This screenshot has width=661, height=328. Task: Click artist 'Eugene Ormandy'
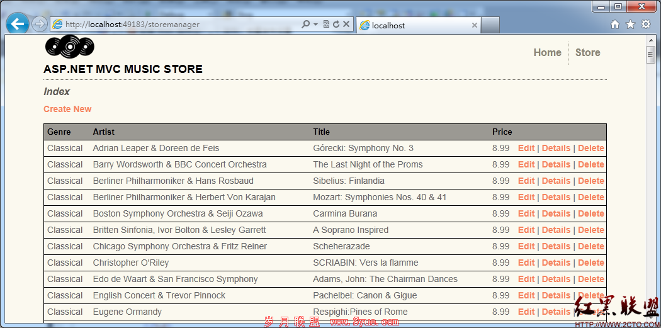pyautogui.click(x=127, y=312)
